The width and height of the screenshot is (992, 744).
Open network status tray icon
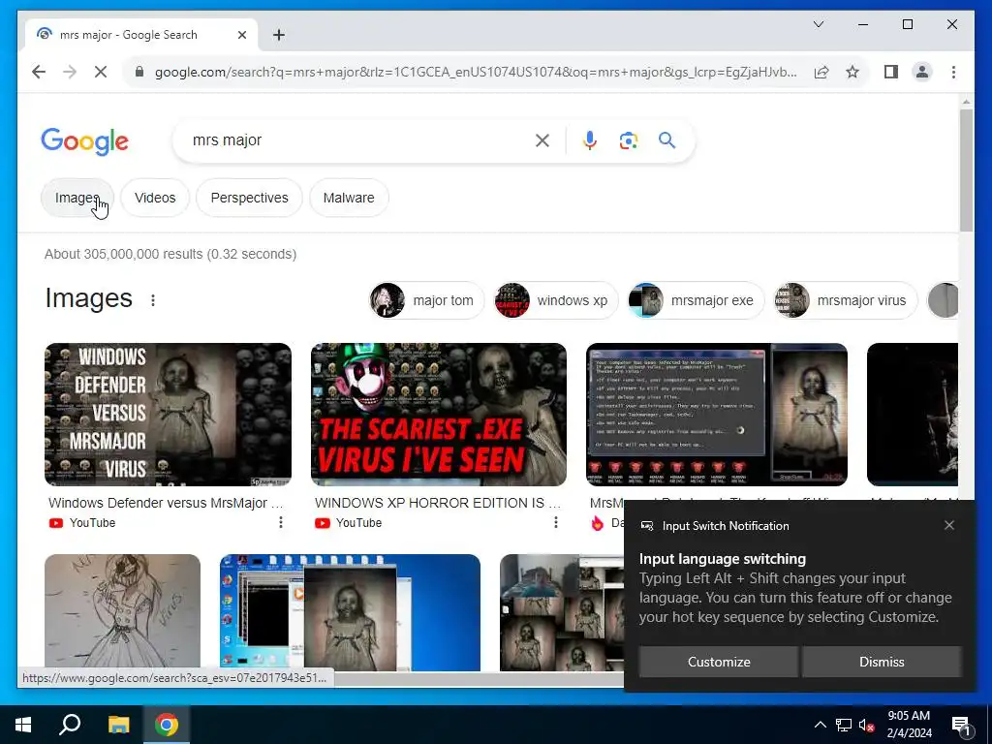844,725
